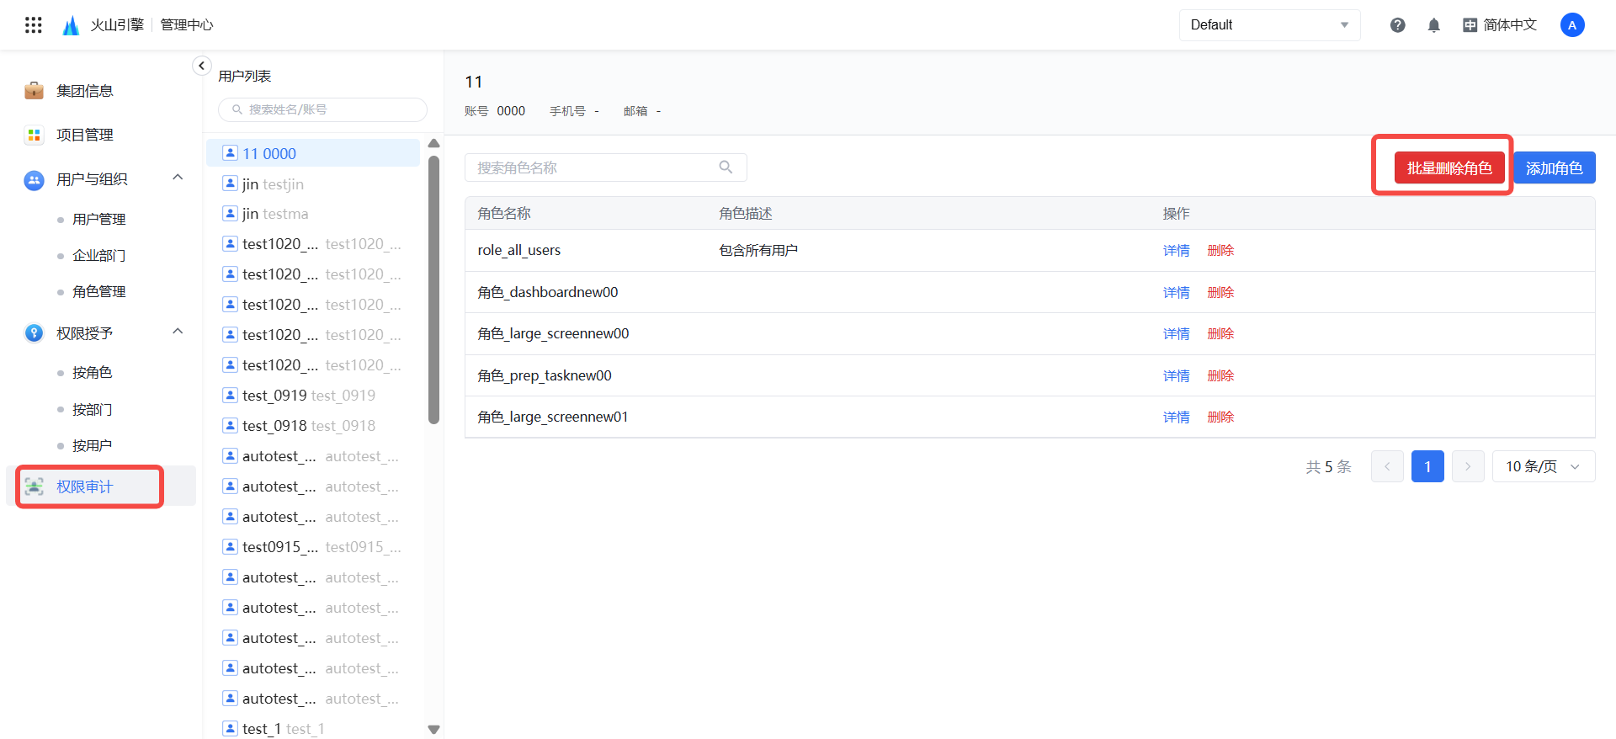Viewport: 1616px width, 739px height.
Task: Collapse the 用户与组织 section
Action: click(178, 178)
